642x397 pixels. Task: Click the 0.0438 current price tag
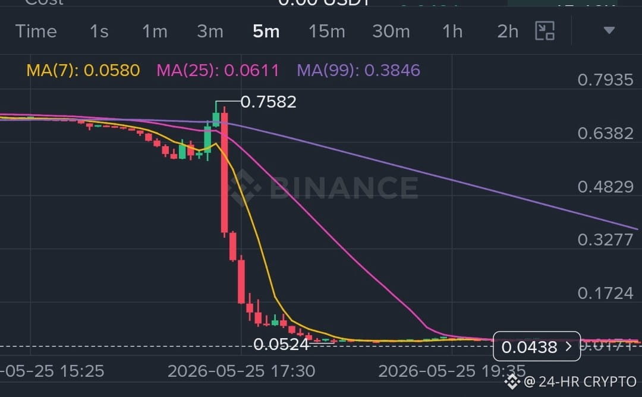(537, 346)
